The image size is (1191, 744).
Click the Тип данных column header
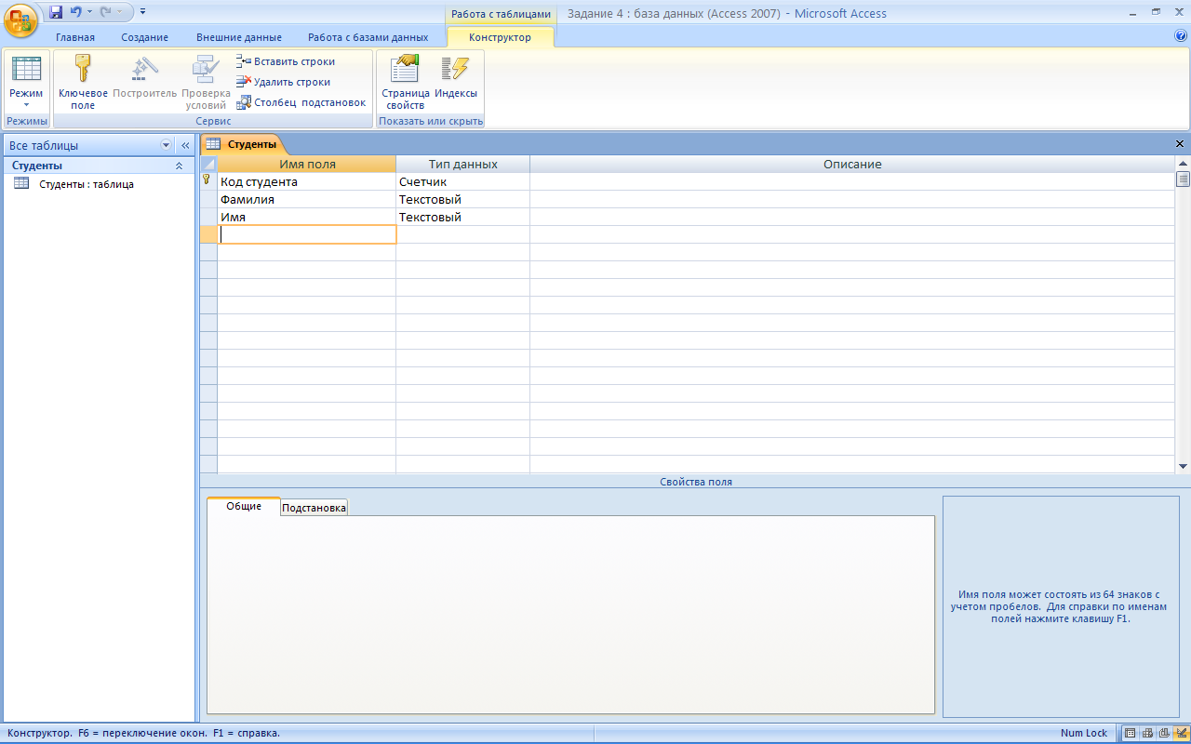(463, 164)
